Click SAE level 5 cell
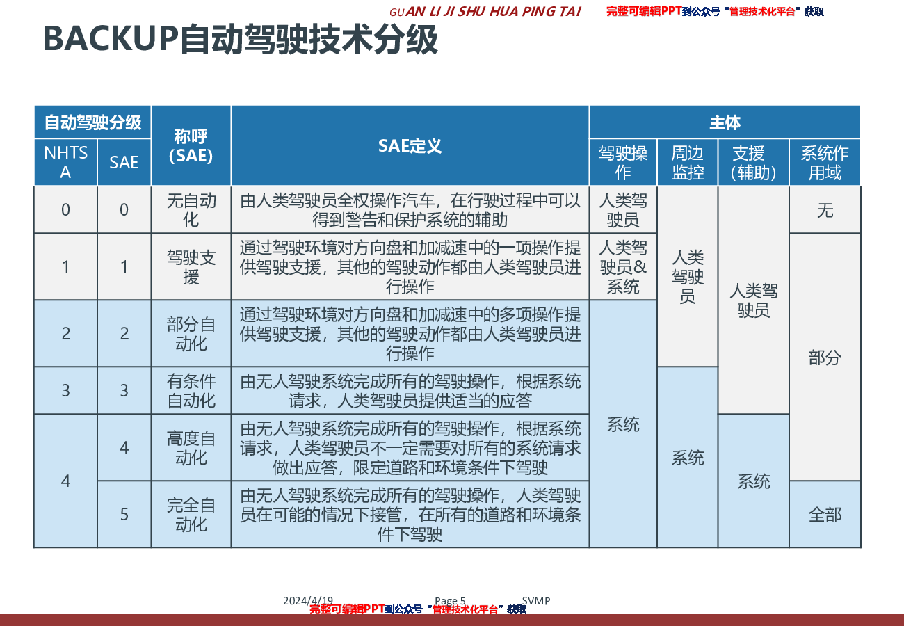Image resolution: width=904 pixels, height=626 pixels. [x=124, y=514]
